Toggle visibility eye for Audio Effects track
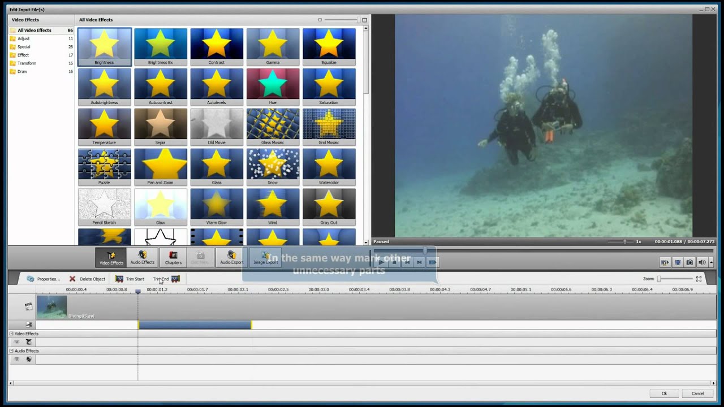 16,359
